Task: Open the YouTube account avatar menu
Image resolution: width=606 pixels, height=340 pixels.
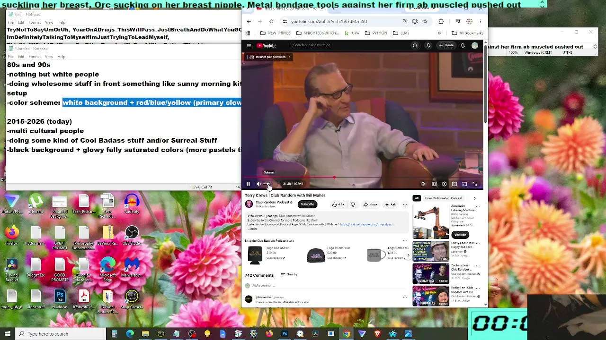Action: 475,45
